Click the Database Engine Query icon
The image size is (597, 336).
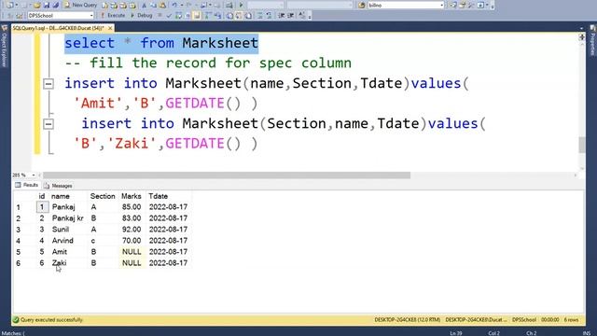click(104, 5)
